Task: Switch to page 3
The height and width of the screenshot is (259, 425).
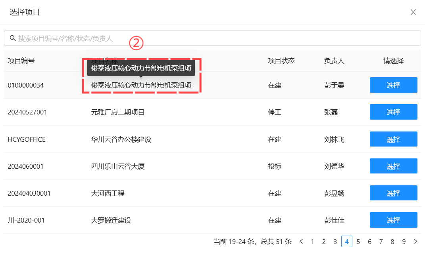Action: point(335,242)
